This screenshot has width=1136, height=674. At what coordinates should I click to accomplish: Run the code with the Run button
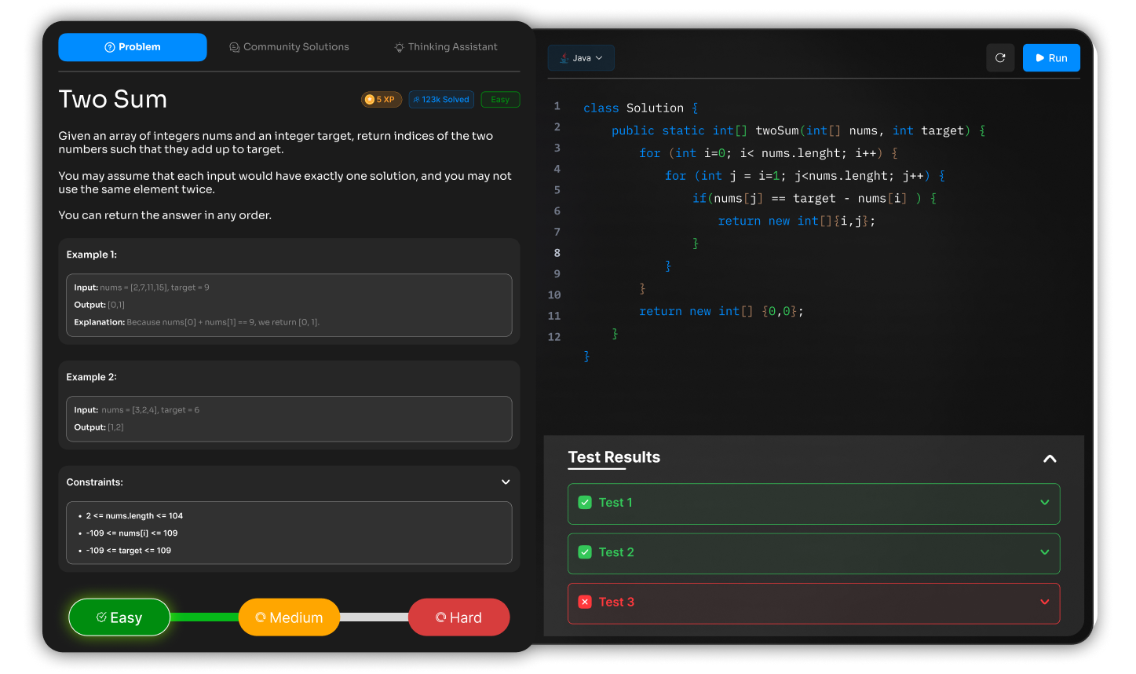pyautogui.click(x=1051, y=58)
